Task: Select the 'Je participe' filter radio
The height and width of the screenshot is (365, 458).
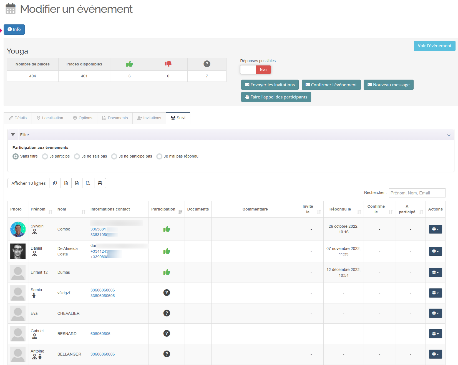Action: click(x=45, y=156)
